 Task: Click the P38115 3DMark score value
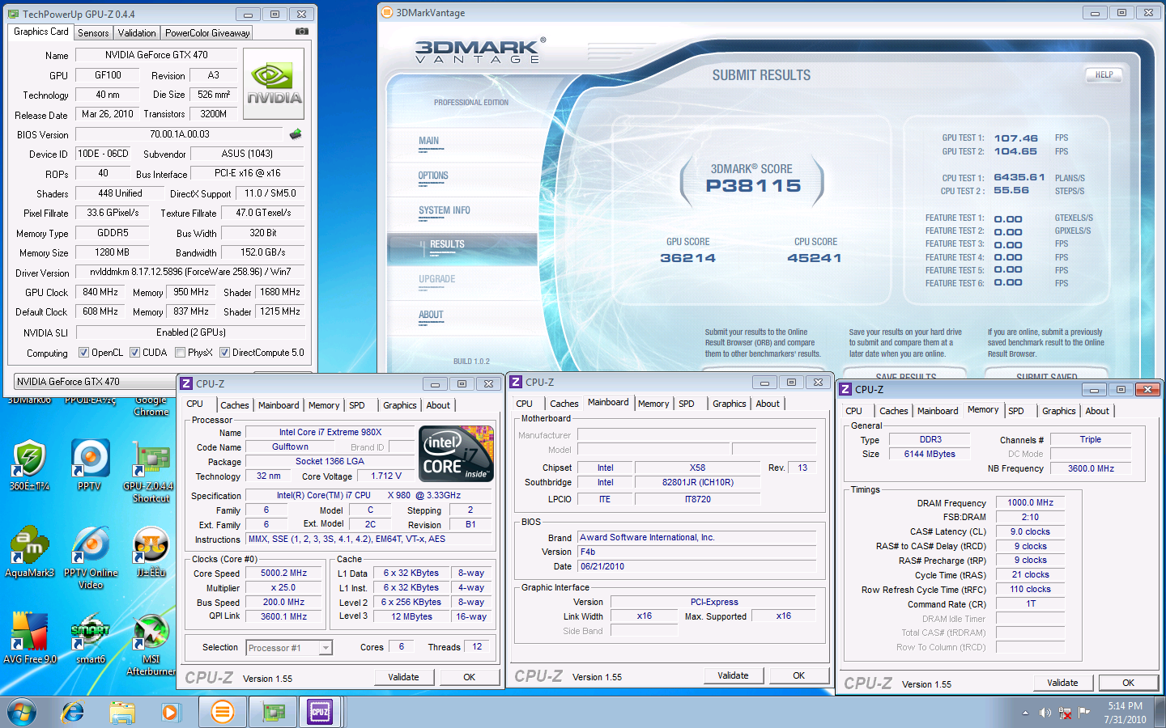[x=753, y=186]
